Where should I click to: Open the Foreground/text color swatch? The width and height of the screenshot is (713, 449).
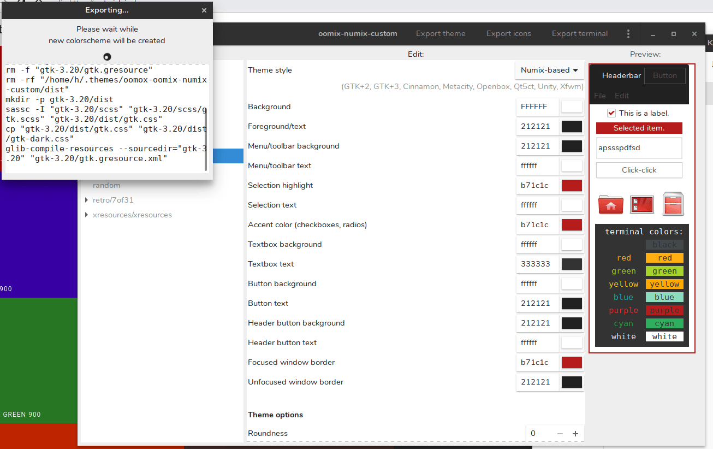pos(572,127)
